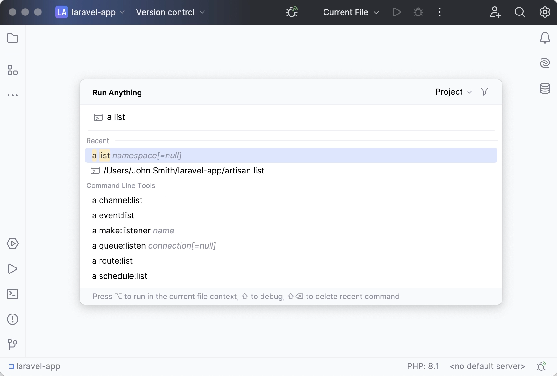Open the Project tool window folder icon
557x376 pixels.
click(13, 38)
